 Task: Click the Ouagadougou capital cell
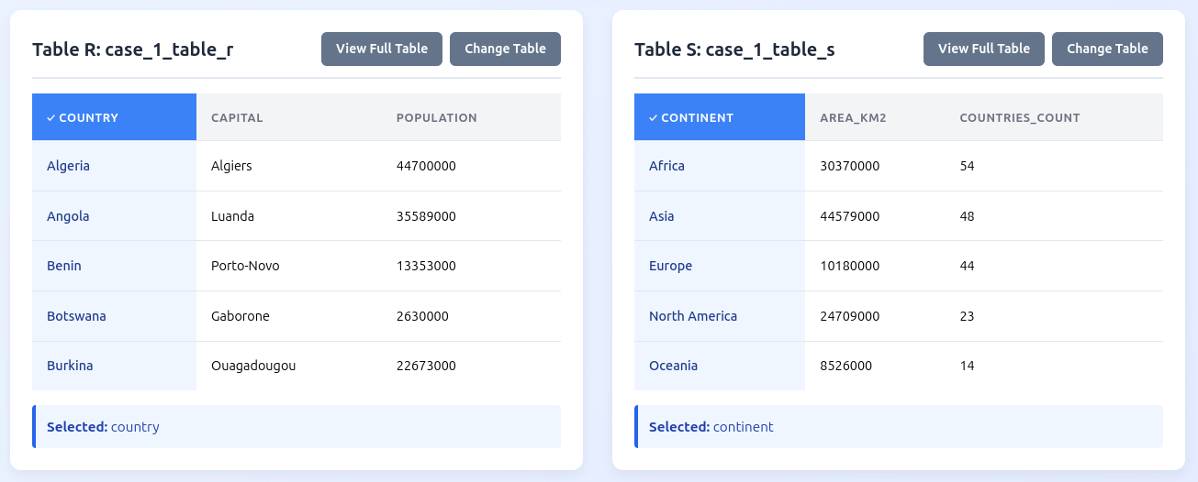(253, 366)
